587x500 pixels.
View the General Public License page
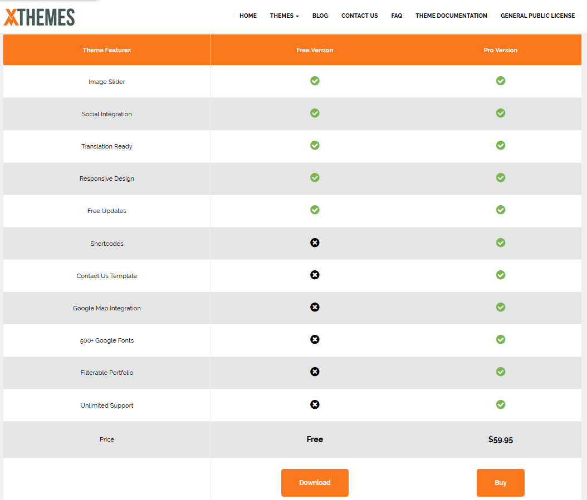(x=537, y=16)
